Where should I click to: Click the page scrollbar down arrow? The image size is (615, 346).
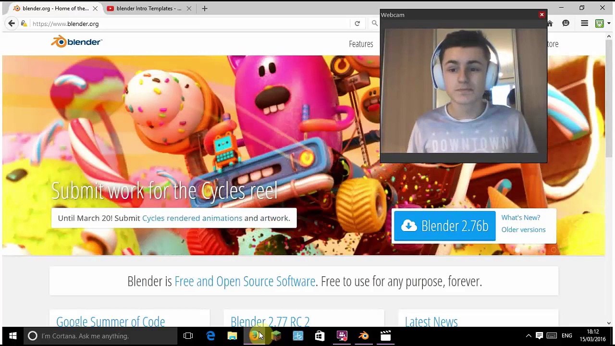[x=609, y=323]
